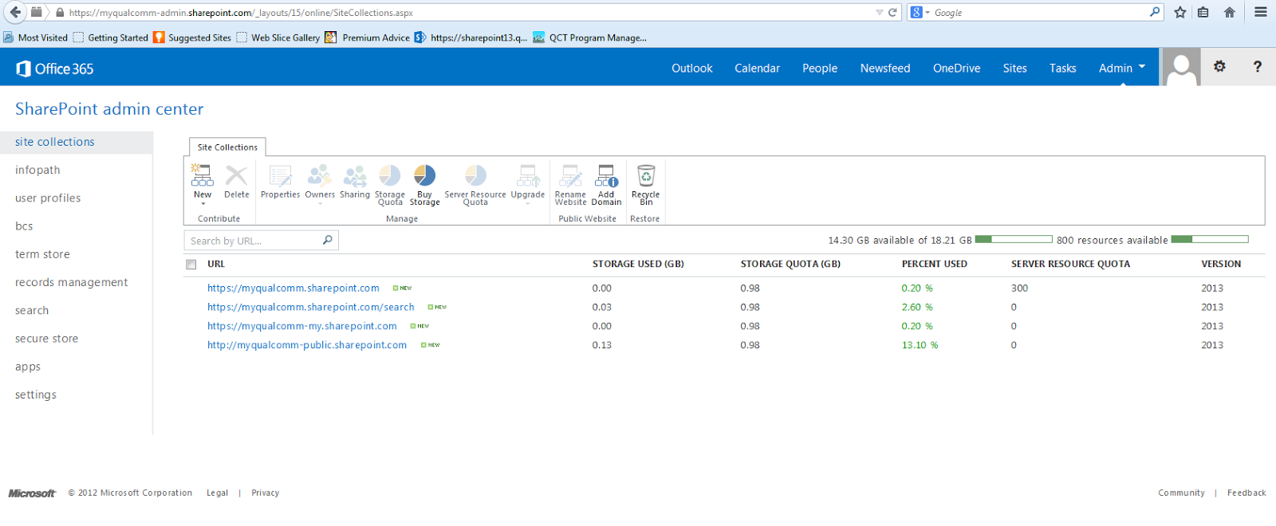Click the Rename Website icon
The image size is (1276, 526).
pos(570,175)
